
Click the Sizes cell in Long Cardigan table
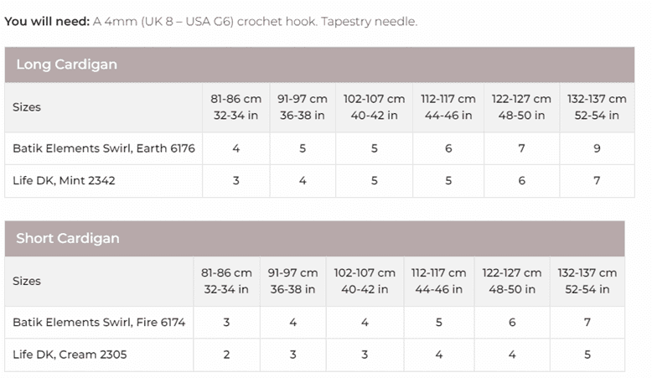pos(27,107)
